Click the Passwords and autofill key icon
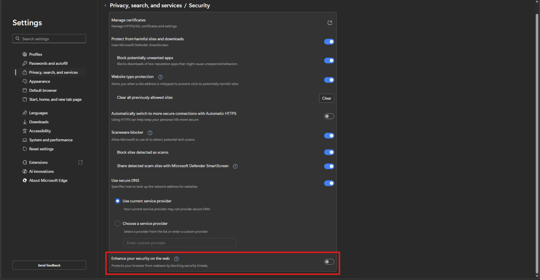This screenshot has width=540, height=280. tap(25, 63)
